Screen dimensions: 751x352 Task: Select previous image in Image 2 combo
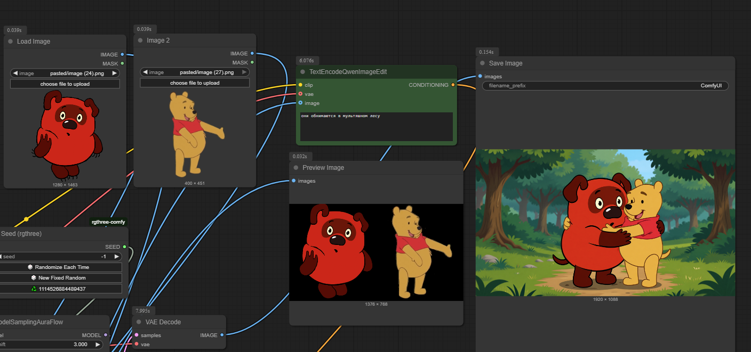pyautogui.click(x=145, y=72)
